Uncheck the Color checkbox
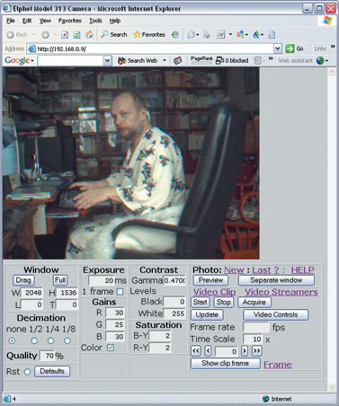339x406 pixels. click(x=111, y=348)
